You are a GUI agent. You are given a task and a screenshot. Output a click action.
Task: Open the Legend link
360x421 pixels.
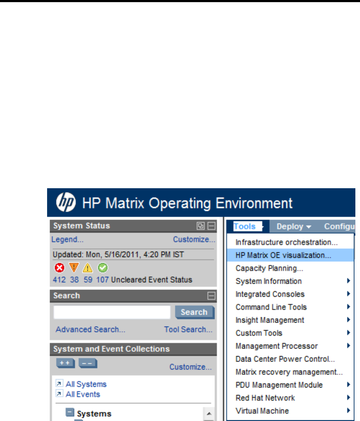click(67, 239)
